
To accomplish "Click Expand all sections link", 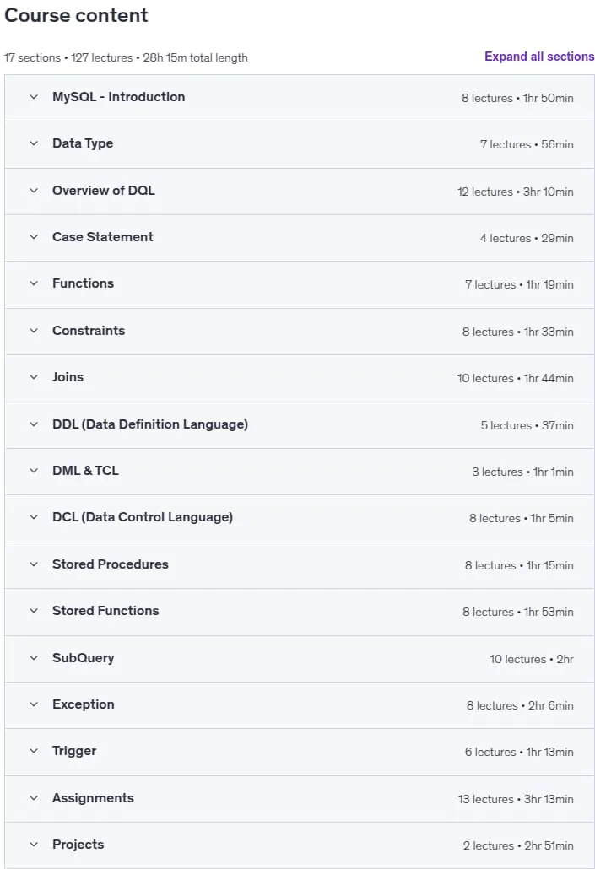I will (539, 57).
